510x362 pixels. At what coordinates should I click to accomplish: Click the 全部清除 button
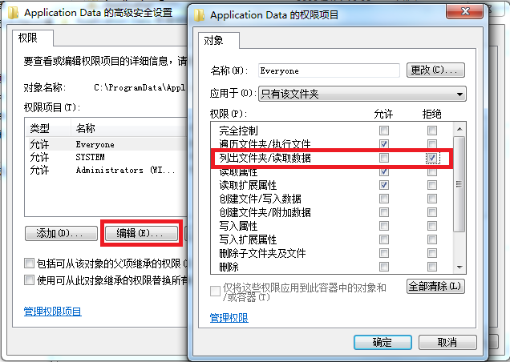435,286
